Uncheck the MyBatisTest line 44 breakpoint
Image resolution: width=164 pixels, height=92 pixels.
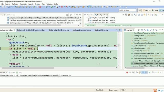pyautogui.click(x=88, y=20)
